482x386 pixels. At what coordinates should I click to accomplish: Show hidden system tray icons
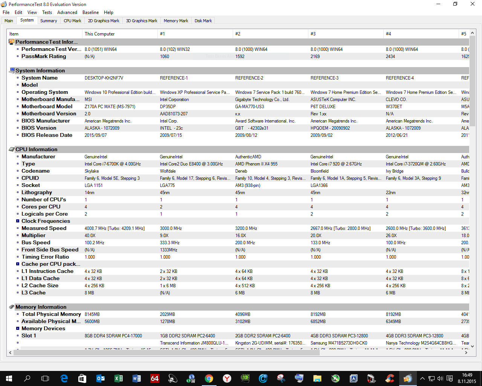pos(422,378)
